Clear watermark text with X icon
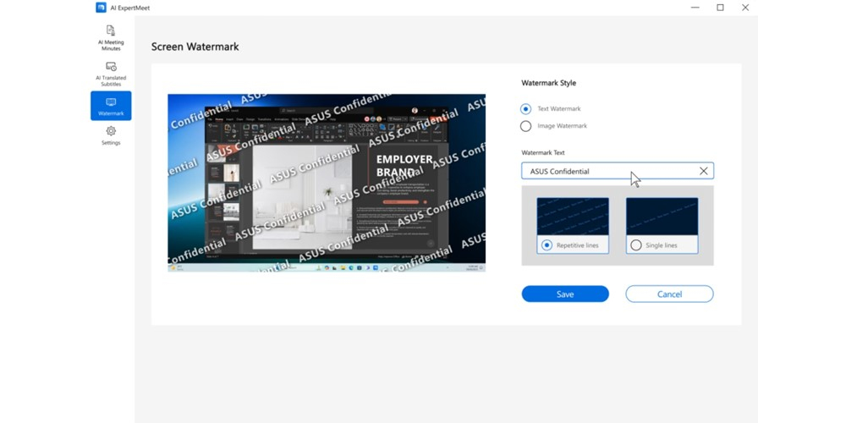Image resolution: width=846 pixels, height=423 pixels. 703,171
